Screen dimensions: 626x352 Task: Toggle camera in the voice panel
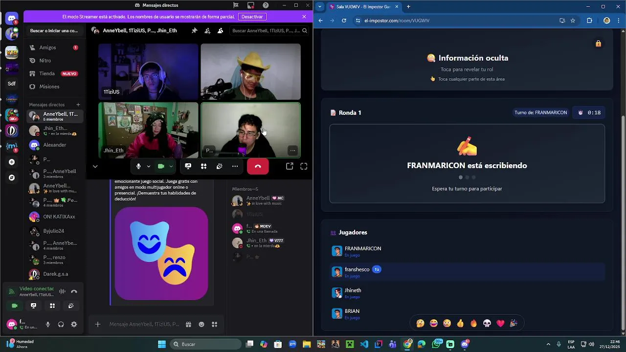pyautogui.click(x=15, y=306)
